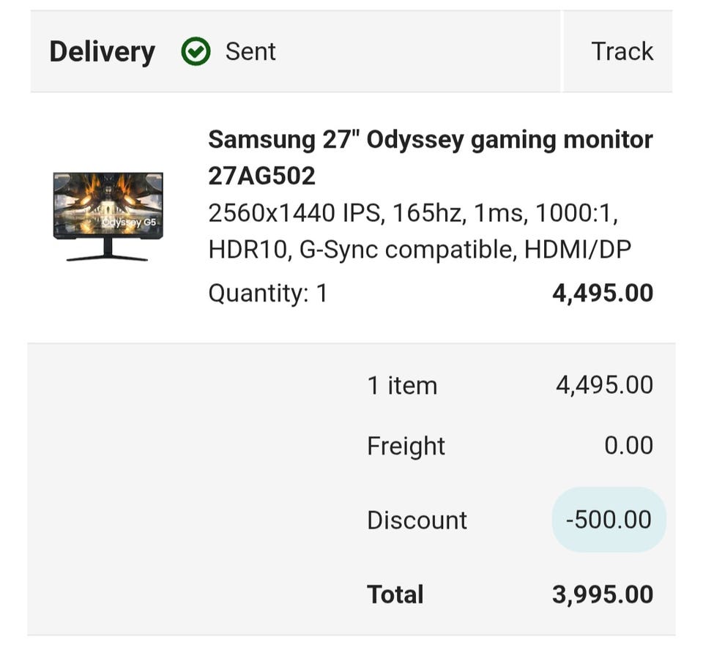The height and width of the screenshot is (653, 703).
Task: Click the Delivery heading
Action: point(103,52)
